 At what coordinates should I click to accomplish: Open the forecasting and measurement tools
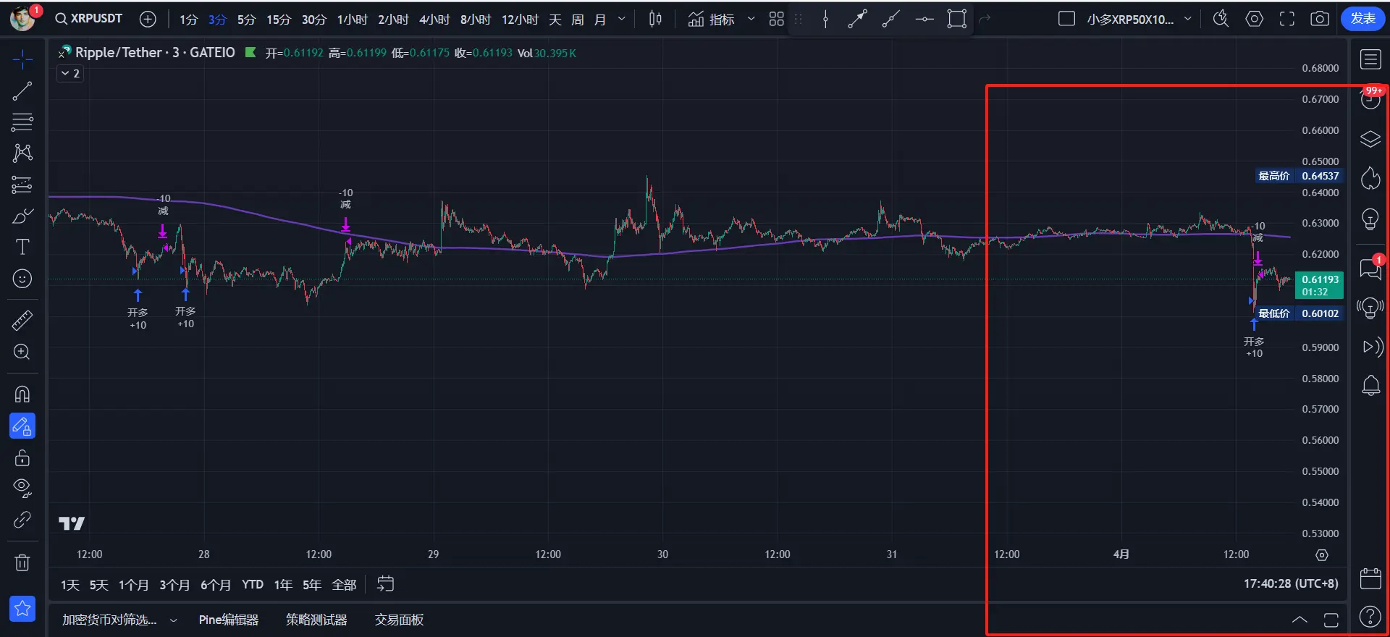click(22, 185)
